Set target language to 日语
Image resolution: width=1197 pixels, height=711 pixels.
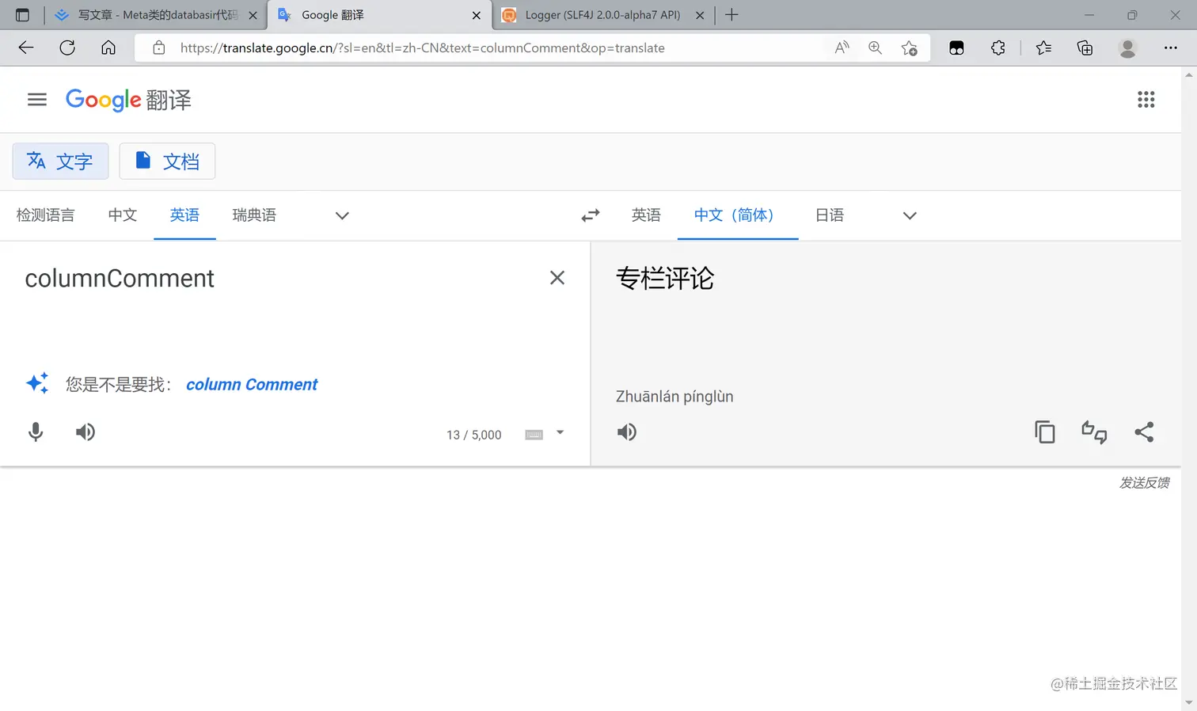tap(830, 215)
